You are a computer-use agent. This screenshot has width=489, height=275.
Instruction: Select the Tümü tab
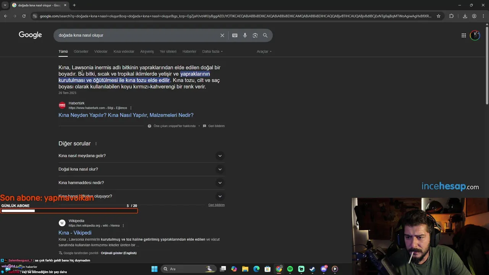[63, 52]
